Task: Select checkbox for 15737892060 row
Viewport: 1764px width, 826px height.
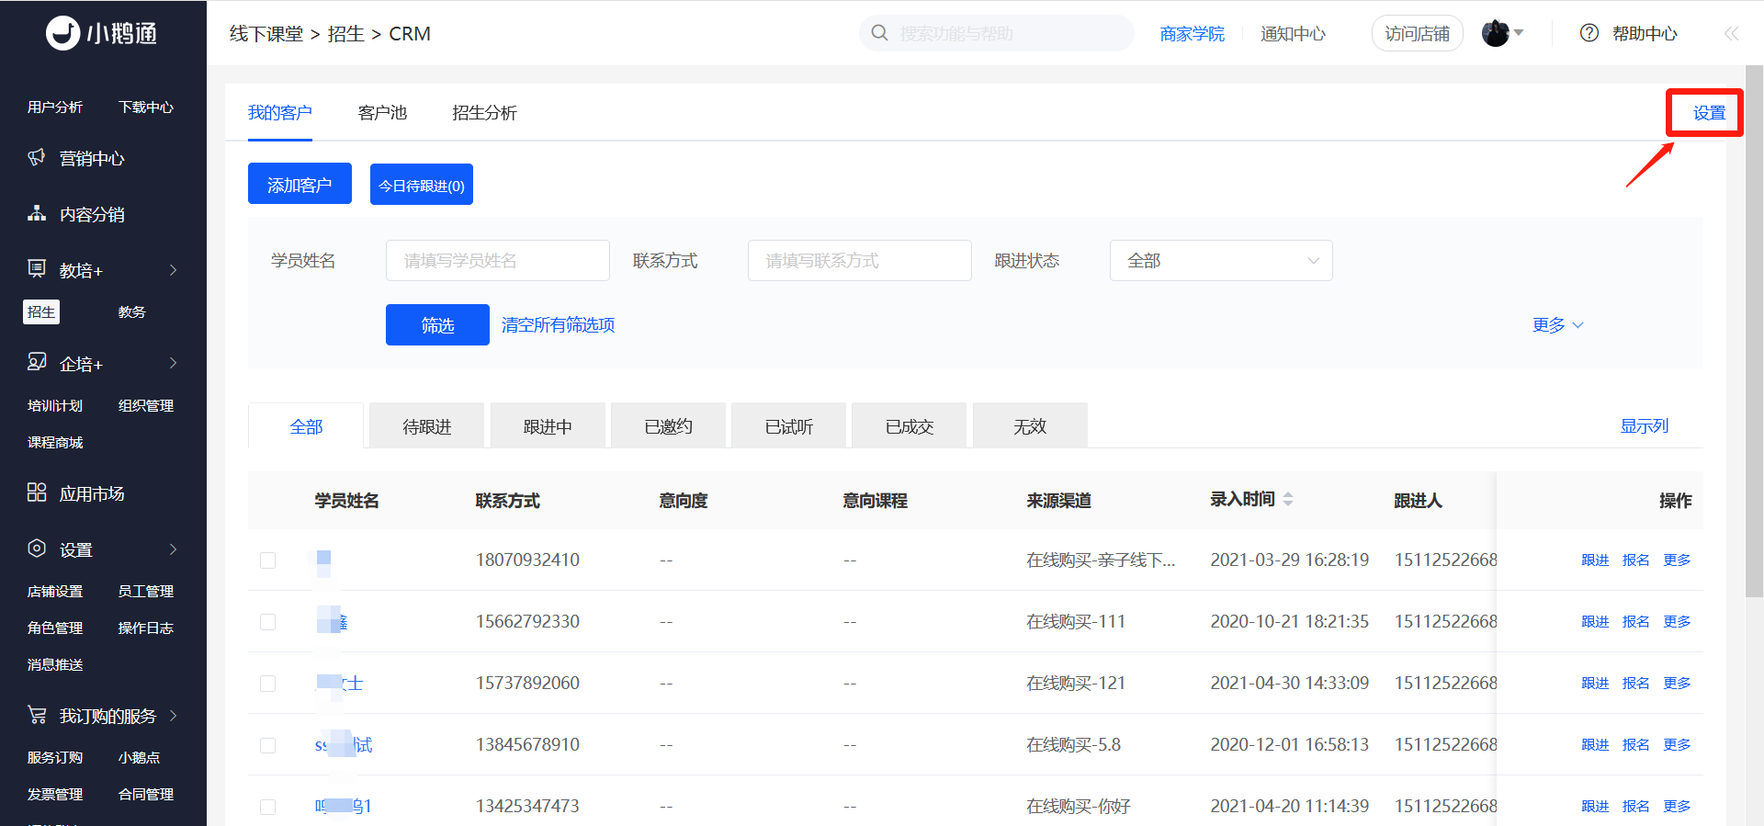Action: (x=267, y=684)
